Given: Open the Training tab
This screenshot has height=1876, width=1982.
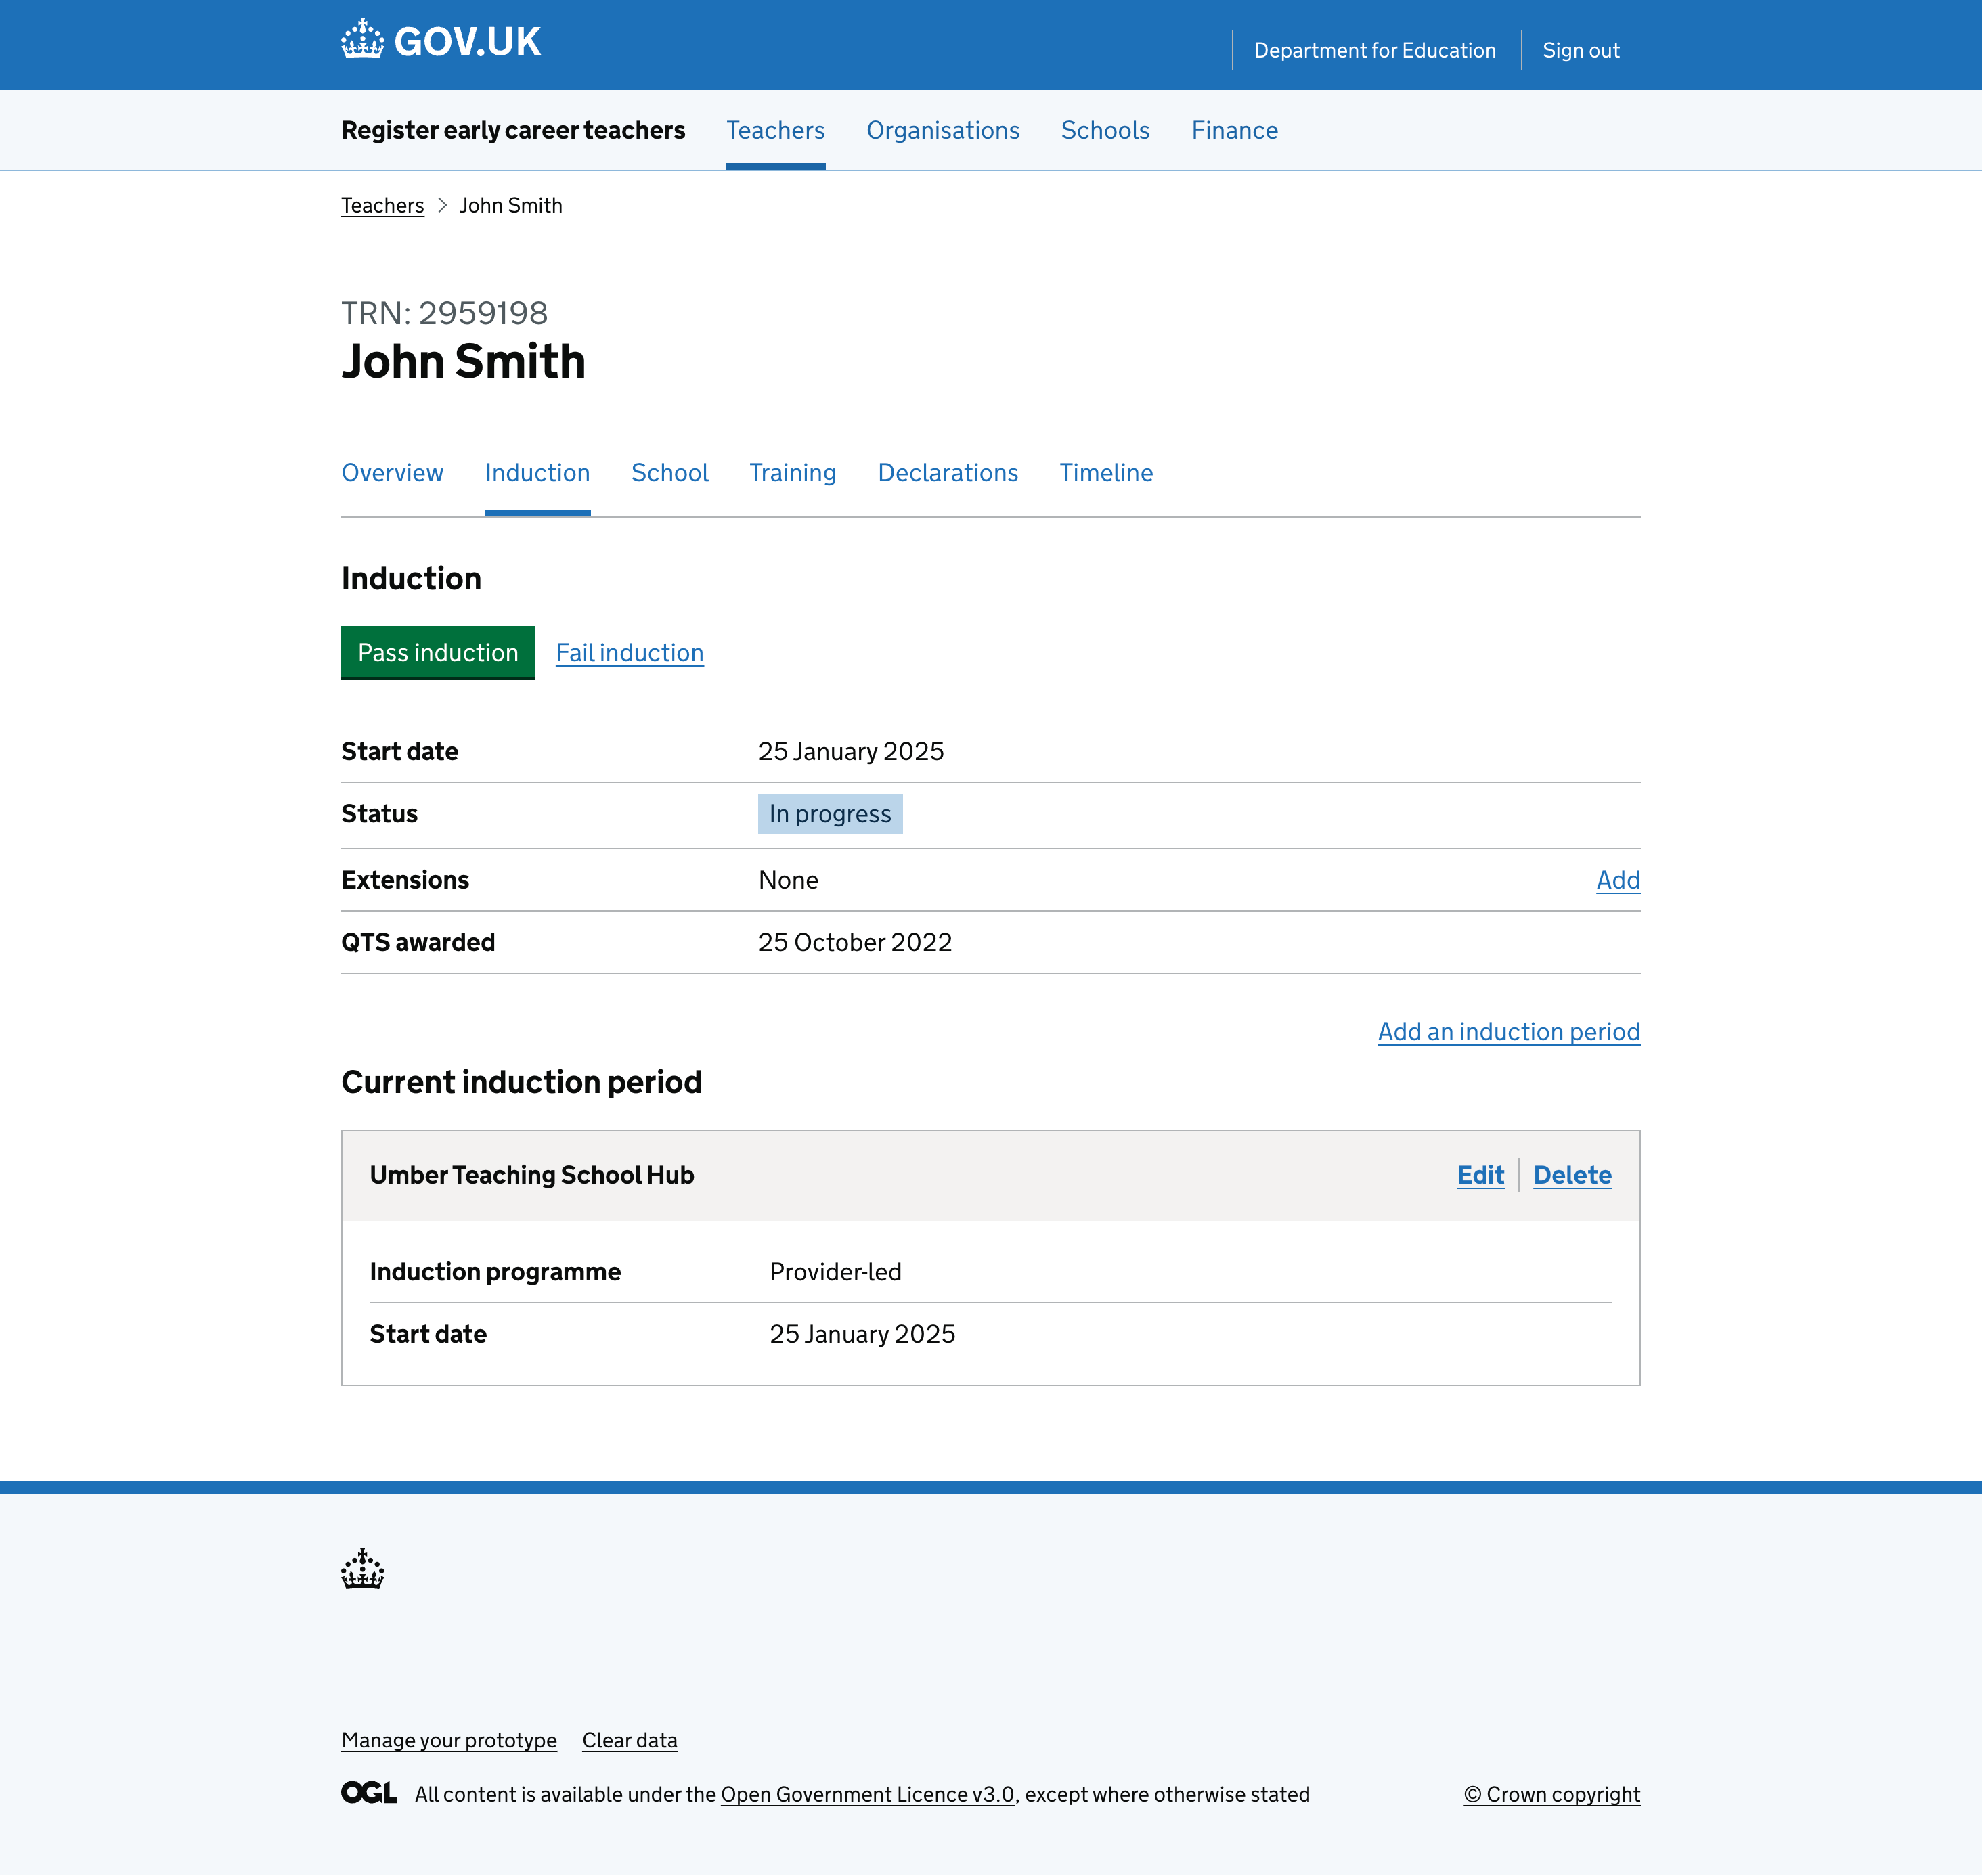Looking at the screenshot, I should pos(792,473).
